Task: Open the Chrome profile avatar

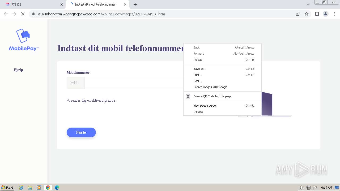Action: pyautogui.click(x=325, y=14)
